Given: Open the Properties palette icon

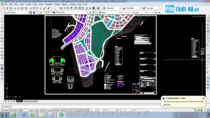Looking at the screenshot, I should (76, 8).
